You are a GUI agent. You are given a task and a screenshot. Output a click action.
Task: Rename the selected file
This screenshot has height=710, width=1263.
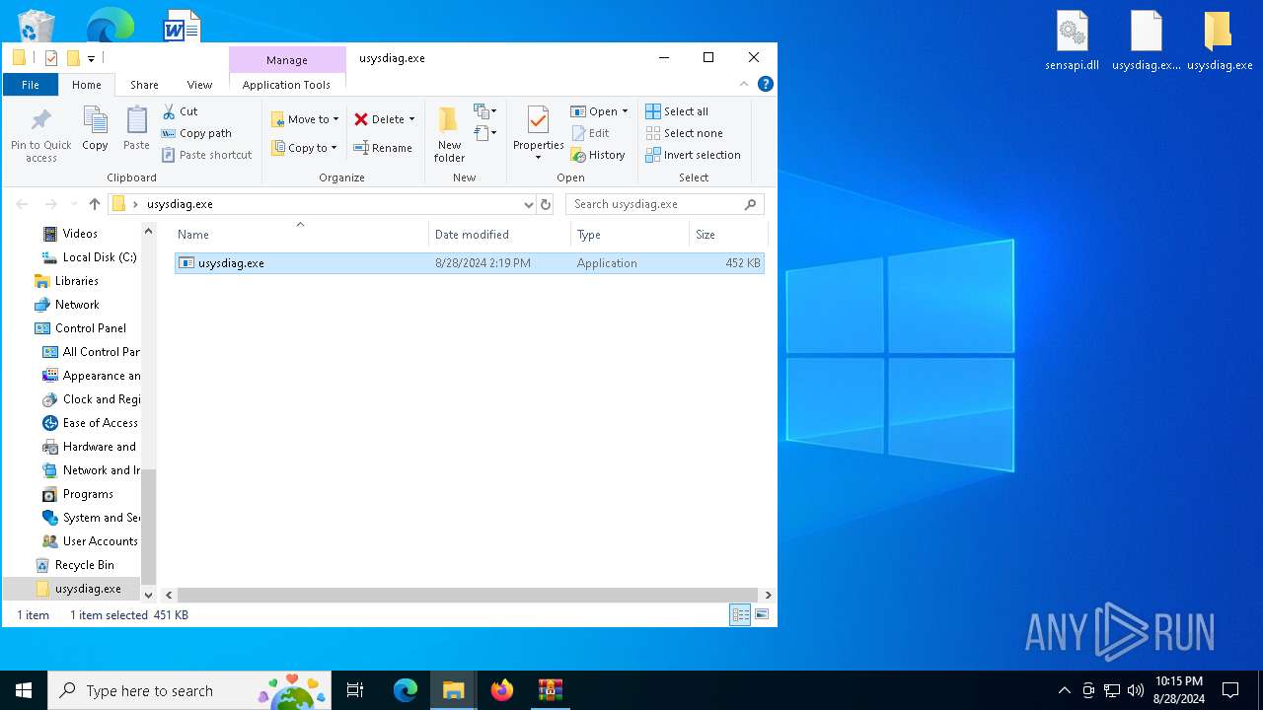click(383, 148)
